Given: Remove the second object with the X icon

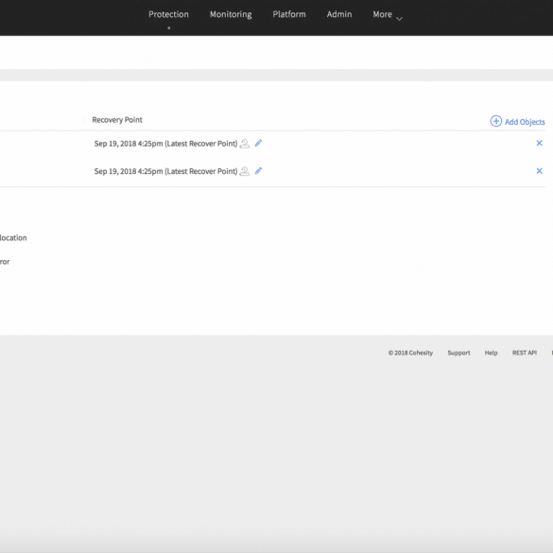Looking at the screenshot, I should 539,171.
